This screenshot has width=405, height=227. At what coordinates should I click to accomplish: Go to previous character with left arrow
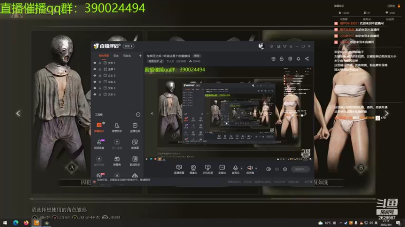[x=18, y=113]
